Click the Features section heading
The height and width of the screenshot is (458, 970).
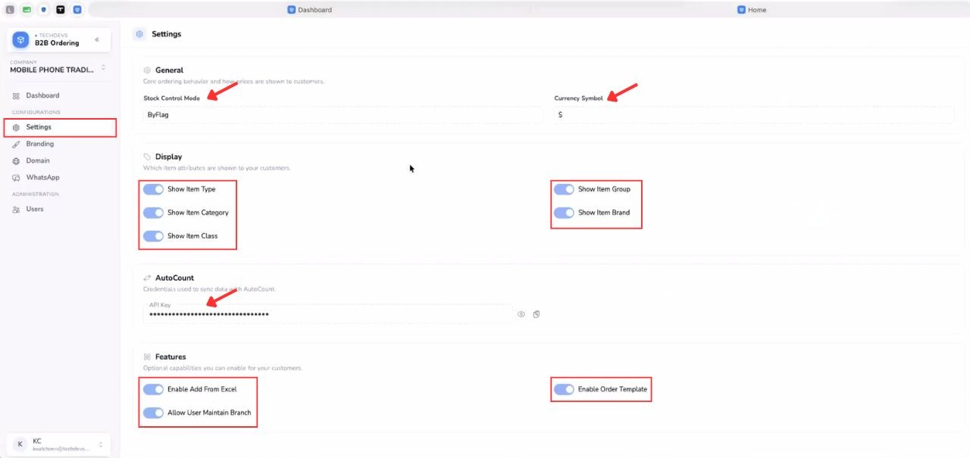[171, 357]
